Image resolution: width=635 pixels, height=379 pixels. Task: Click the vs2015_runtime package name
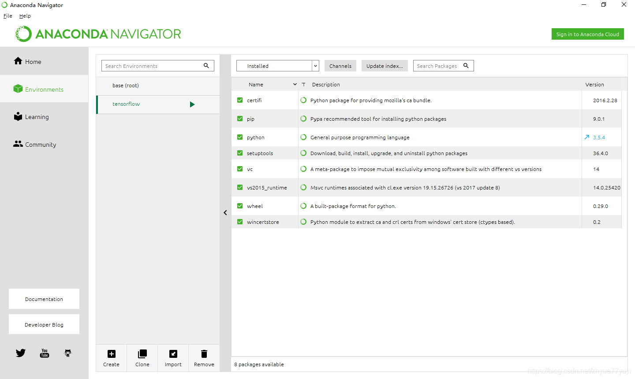[267, 188]
